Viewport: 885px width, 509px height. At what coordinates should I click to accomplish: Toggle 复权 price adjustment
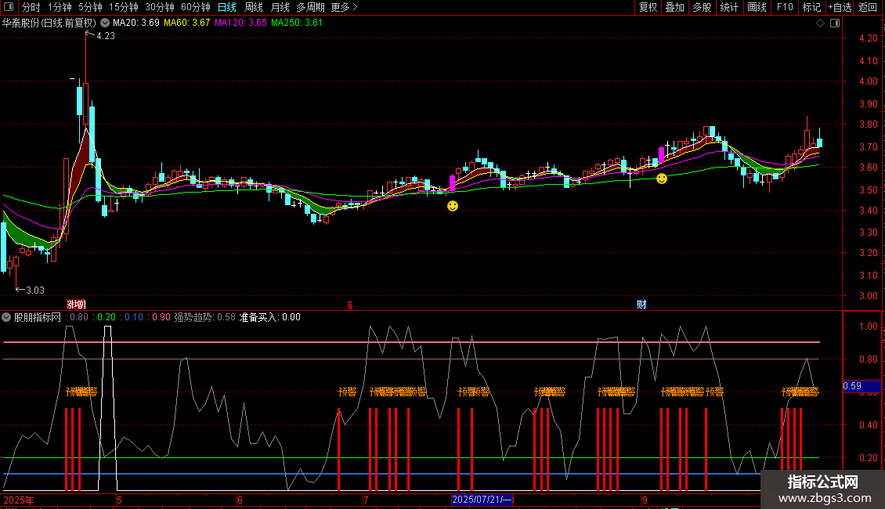[x=648, y=8]
